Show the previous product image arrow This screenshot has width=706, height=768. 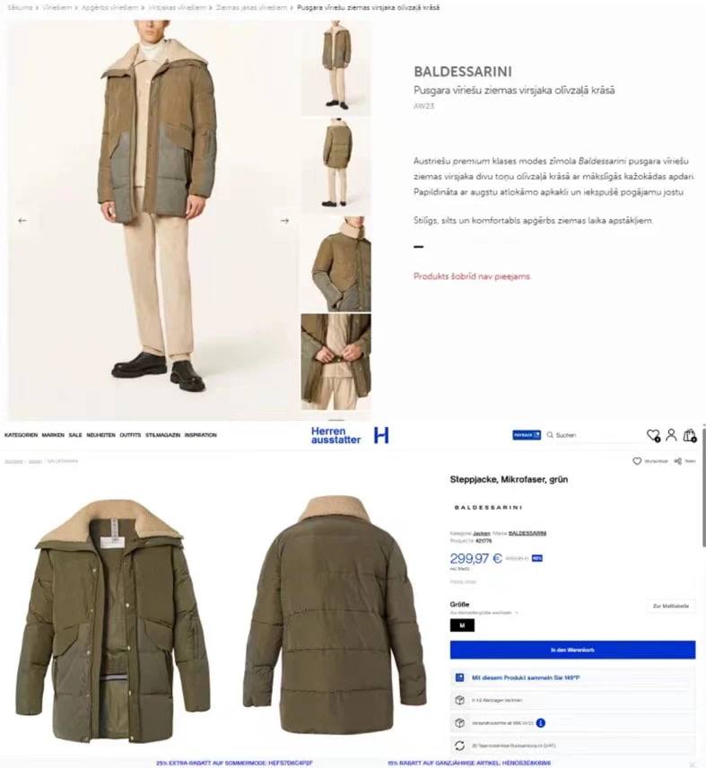[22, 221]
